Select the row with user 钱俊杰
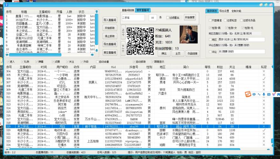This screenshot has height=159, width=280. 137,108
